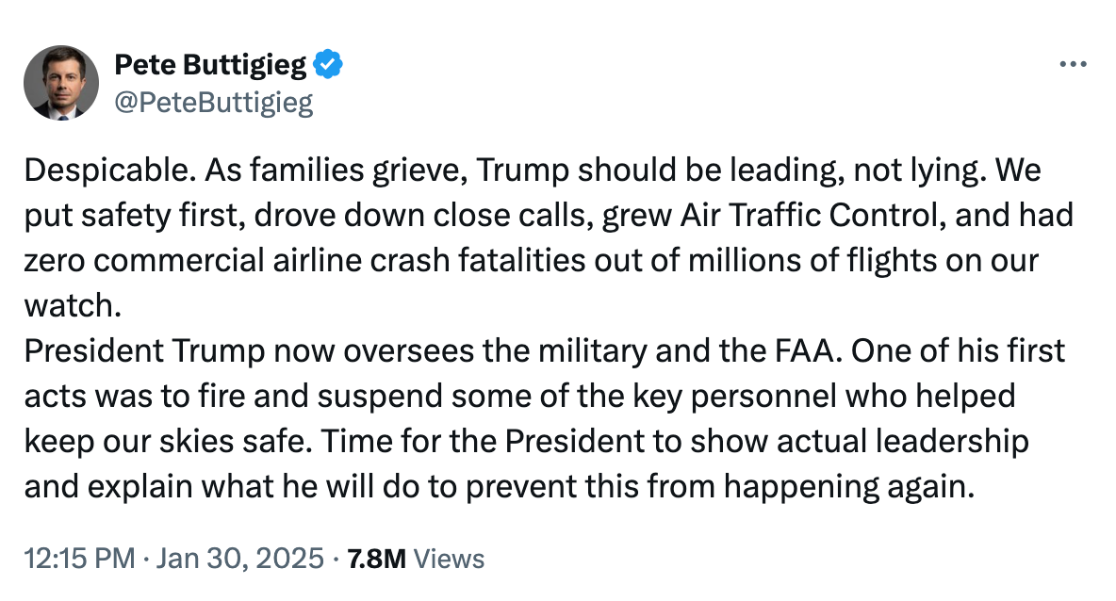Click the Views label
Screen dimensions: 1116x601
(450, 559)
